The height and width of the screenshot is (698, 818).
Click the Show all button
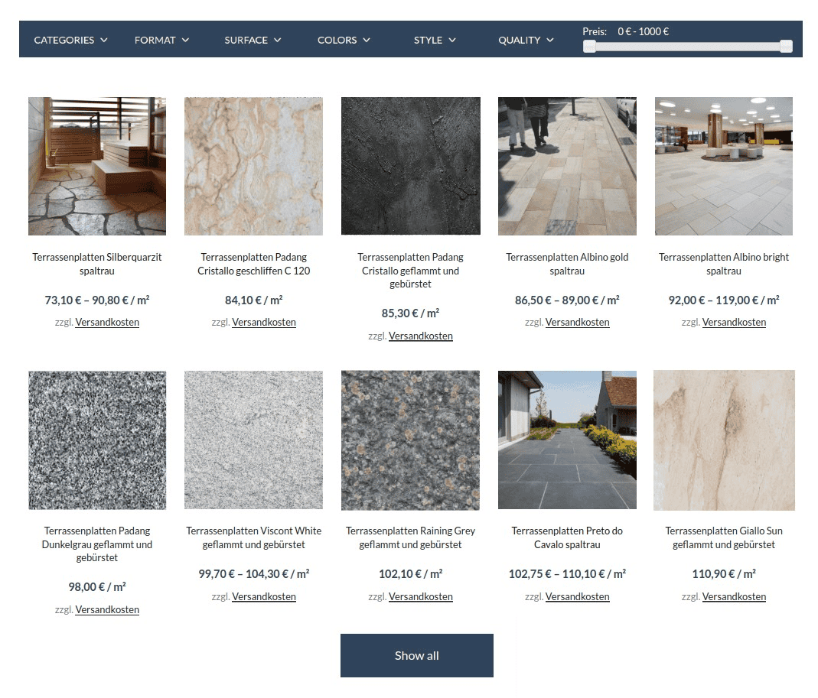pos(416,655)
